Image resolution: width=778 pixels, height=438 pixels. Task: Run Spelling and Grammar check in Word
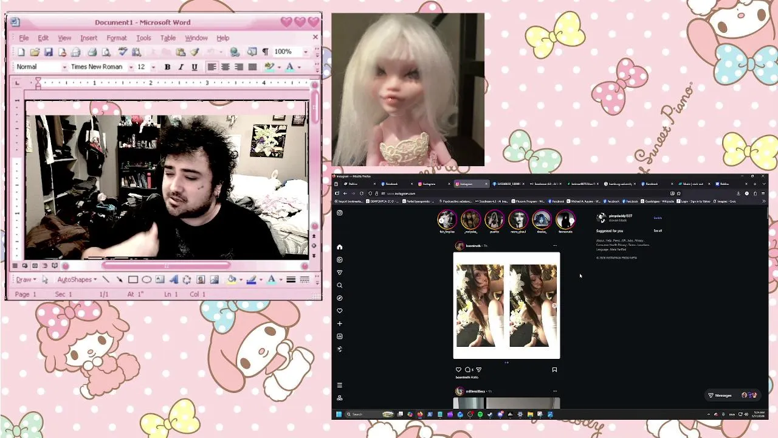tap(123, 52)
